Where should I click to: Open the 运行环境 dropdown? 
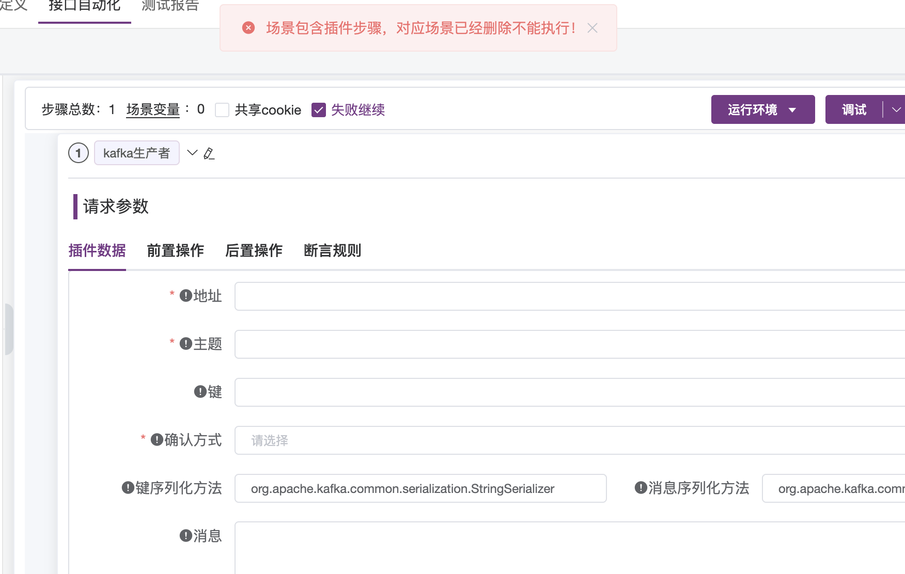point(763,109)
